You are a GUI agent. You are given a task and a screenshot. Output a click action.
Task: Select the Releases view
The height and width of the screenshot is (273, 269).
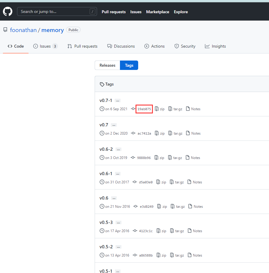tap(107, 65)
